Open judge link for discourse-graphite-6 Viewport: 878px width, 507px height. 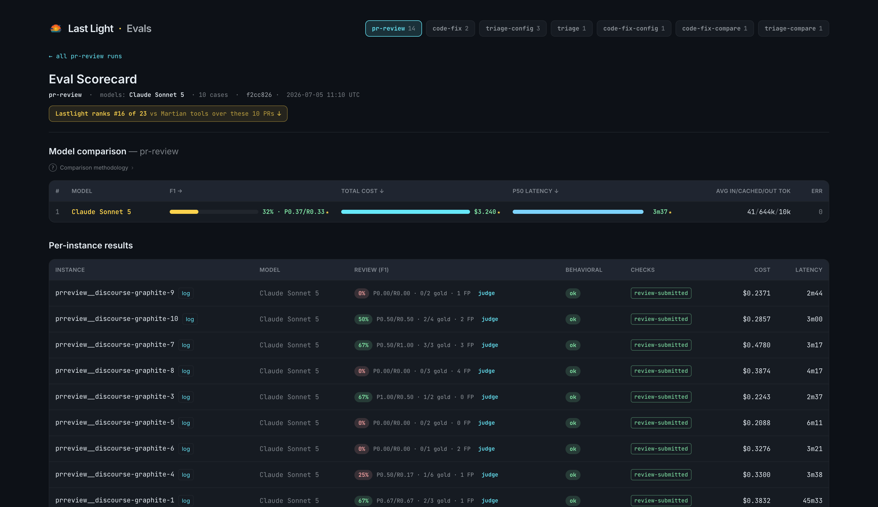point(486,449)
